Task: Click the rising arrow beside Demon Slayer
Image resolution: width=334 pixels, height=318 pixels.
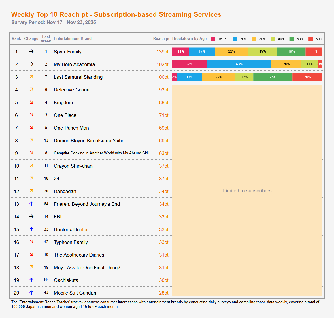Action: click(x=31, y=140)
